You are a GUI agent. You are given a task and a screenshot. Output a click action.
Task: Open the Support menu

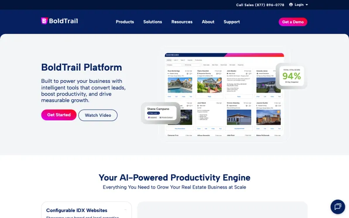point(232,22)
